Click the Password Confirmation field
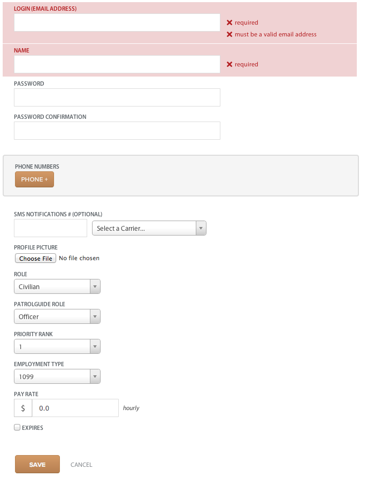 [x=117, y=131]
